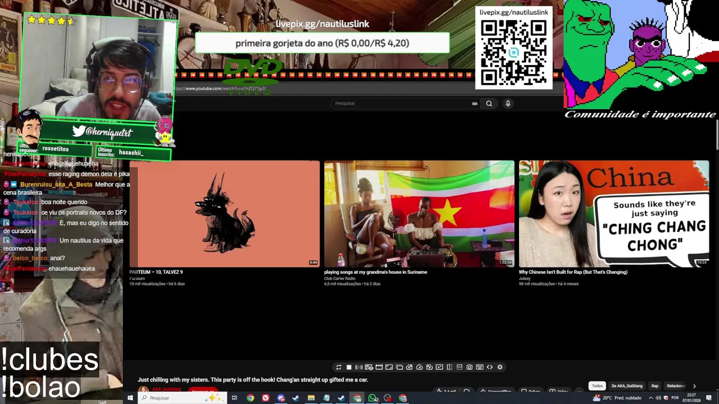This screenshot has height=404, width=719.
Task: Click the stop video square icon
Action: 349,367
